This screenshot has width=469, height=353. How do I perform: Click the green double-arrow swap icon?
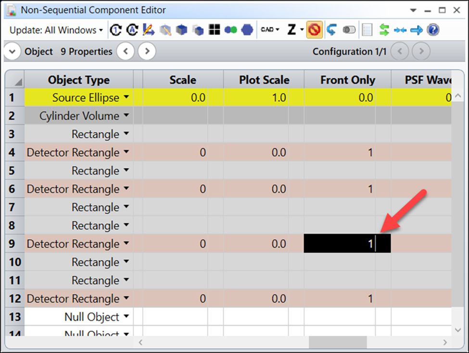click(x=384, y=30)
